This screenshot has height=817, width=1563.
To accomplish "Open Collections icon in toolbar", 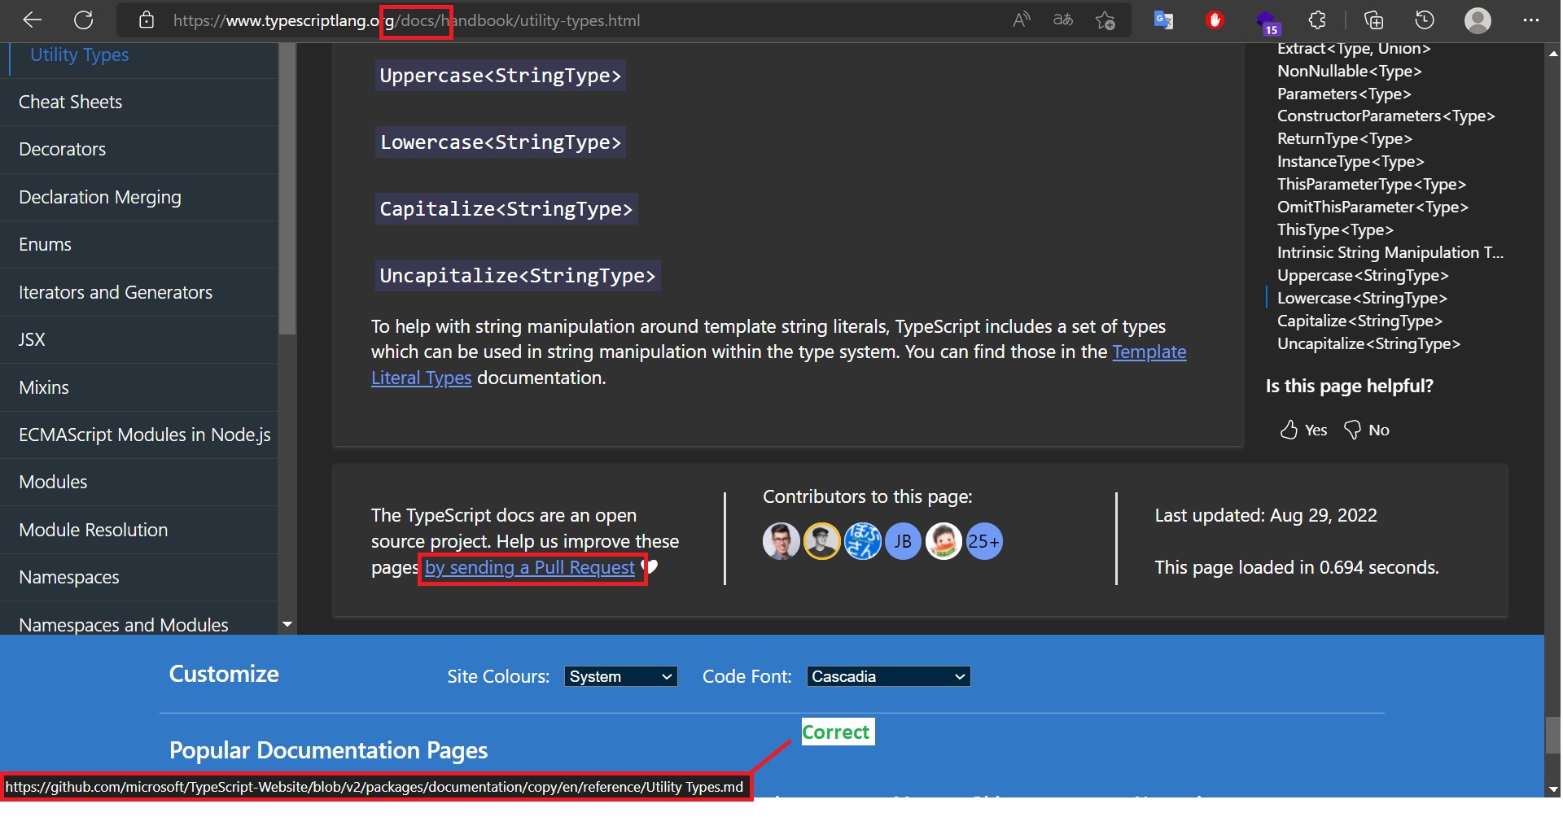I will coord(1373,20).
